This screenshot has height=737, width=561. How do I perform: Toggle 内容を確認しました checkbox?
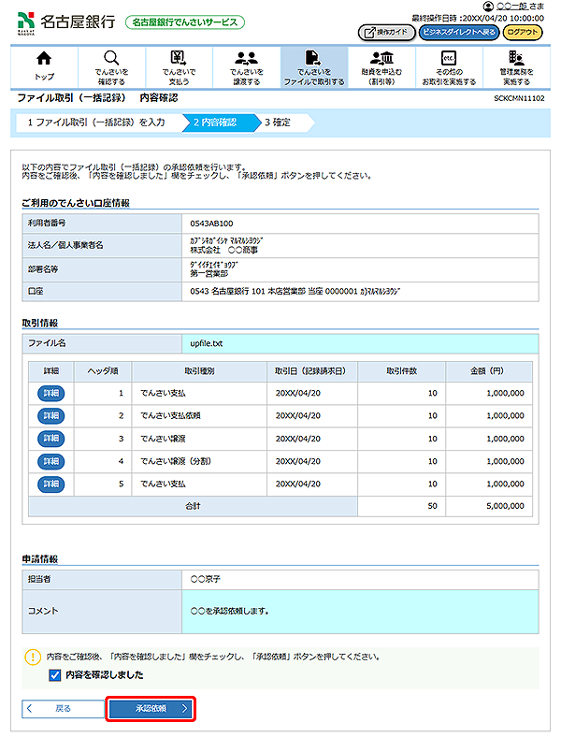tap(54, 674)
